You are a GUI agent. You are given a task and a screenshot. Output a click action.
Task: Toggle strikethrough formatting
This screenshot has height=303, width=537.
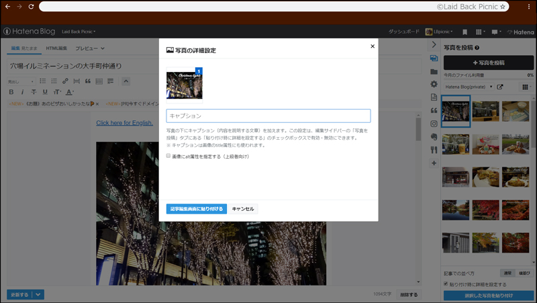click(34, 92)
